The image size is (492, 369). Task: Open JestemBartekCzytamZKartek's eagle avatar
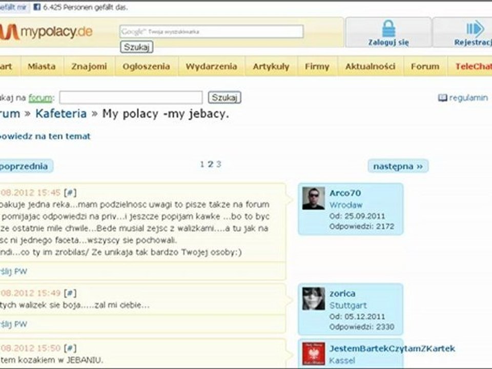pos(314,354)
